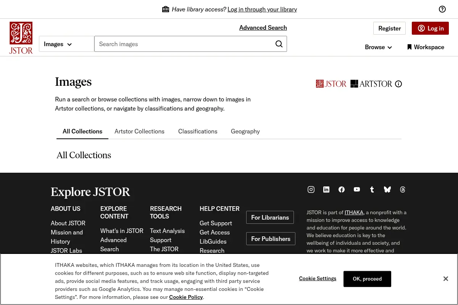Click the For Librarians button

(x=270, y=217)
